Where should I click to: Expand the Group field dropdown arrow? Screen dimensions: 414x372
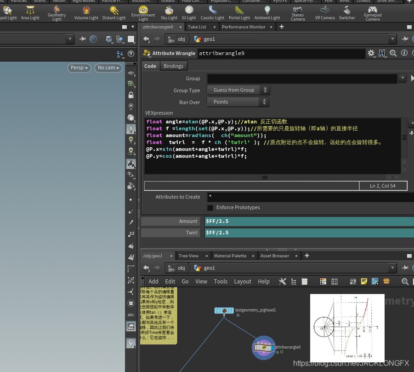point(403,78)
